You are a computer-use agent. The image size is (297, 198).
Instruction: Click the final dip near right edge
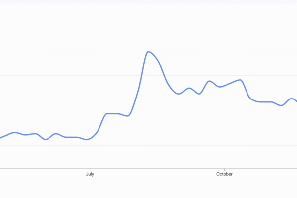coord(281,105)
